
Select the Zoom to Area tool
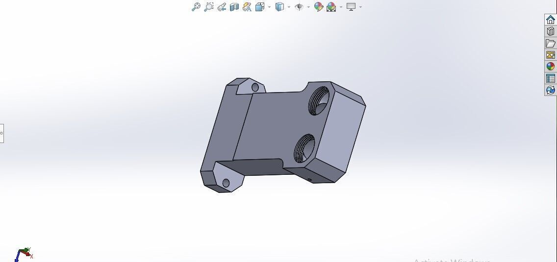209,7
